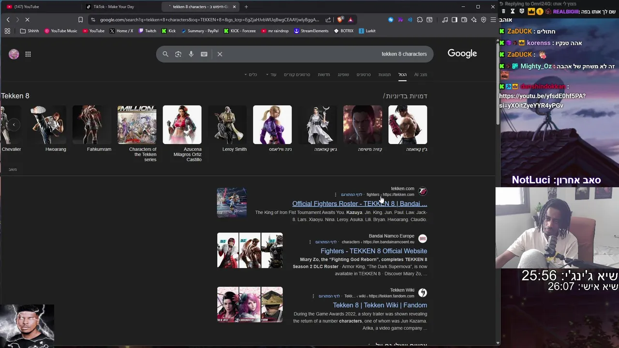Open the BOTRIX bookmark
The height and width of the screenshot is (348, 619).
coord(343,31)
